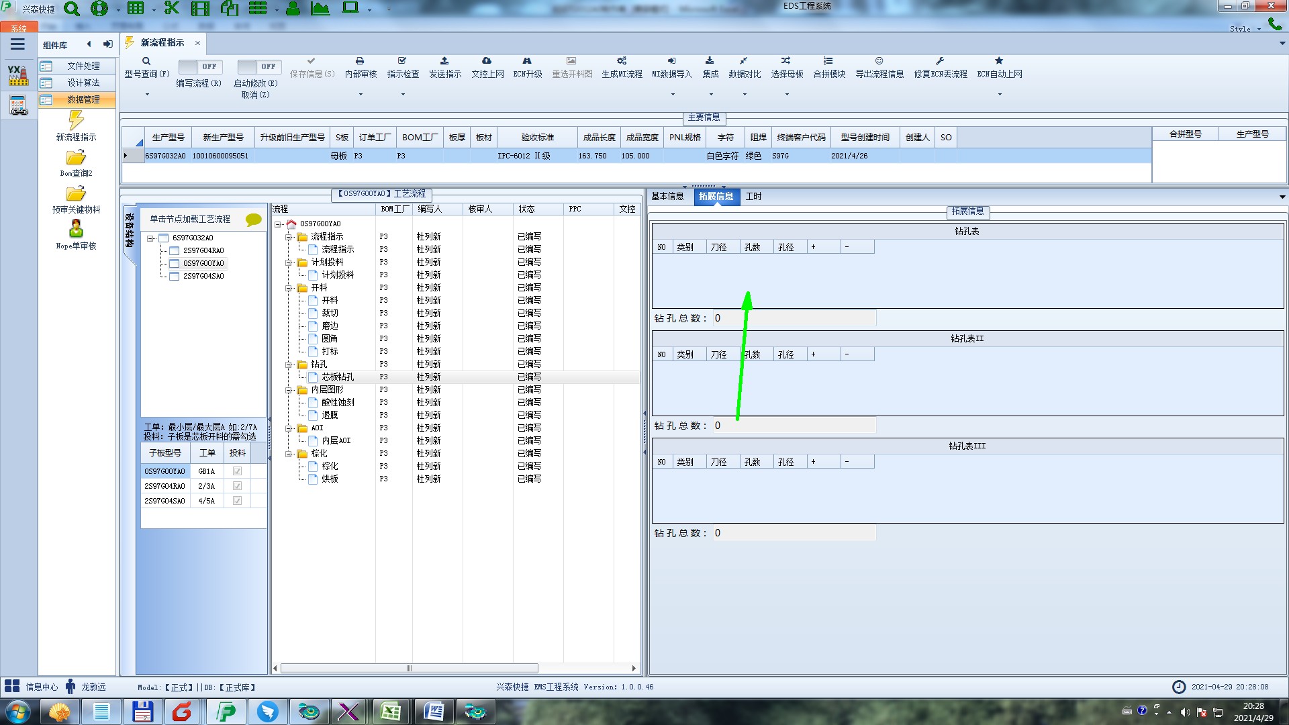
Task: Switch to the 基本信息 tab
Action: pos(667,196)
